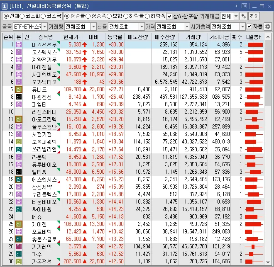274x267 pixels.
Task: Sort by 등락률 column header
Action: (x=115, y=37)
